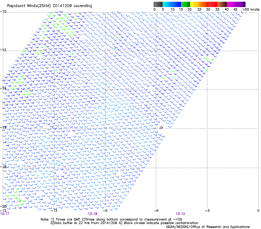Click the brown 35-40 knots legend band
This screenshot has height=229, width=261.
(222, 4)
